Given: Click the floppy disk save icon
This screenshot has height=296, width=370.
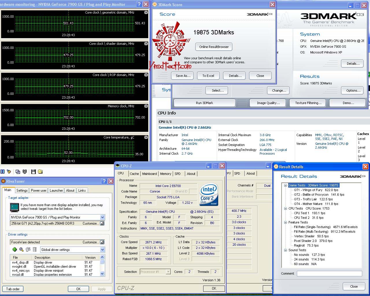Looking at the screenshot, I should (x=34, y=172).
